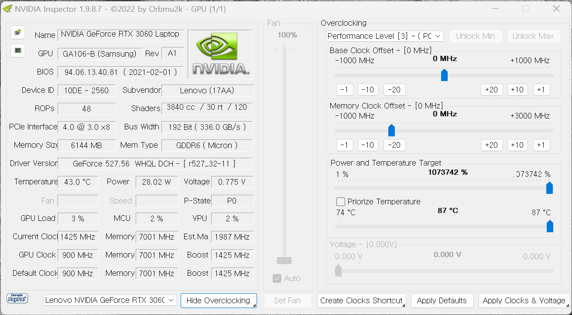The image size is (572, 315).
Task: Click the Base Clock Offset slider handle
Action: (x=444, y=75)
